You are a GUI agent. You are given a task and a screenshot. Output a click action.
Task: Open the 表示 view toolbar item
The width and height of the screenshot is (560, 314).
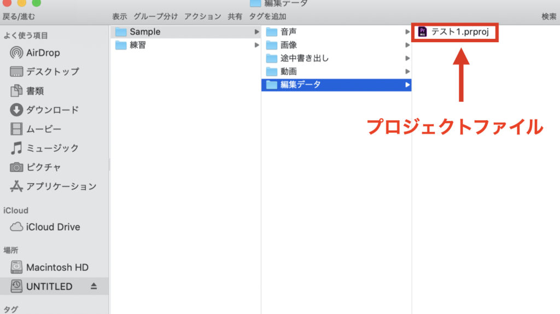[120, 16]
